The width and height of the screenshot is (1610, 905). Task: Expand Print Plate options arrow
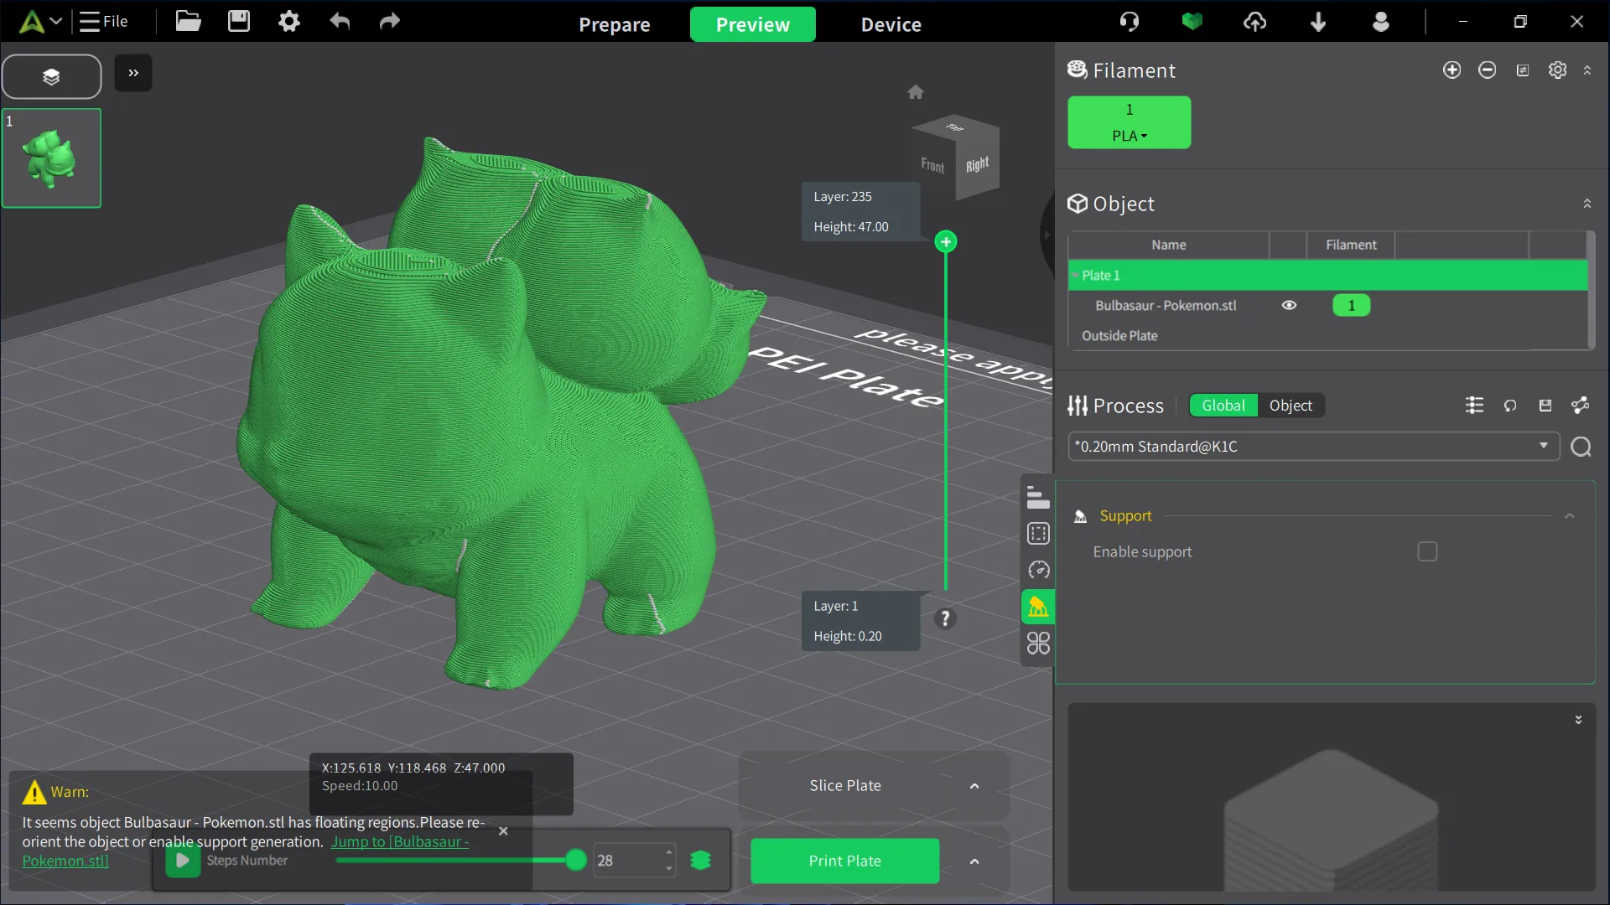974,861
